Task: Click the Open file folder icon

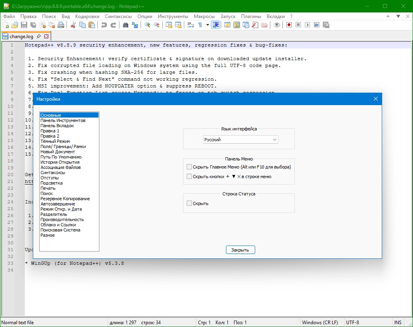Action: click(x=15, y=25)
